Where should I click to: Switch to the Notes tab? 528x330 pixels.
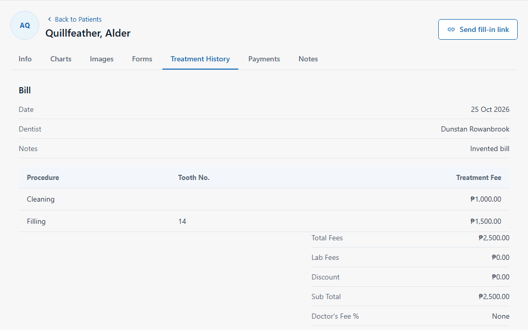(x=308, y=59)
